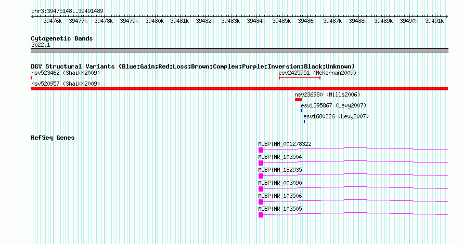Select the nsv236980 (Mills2006) label
This screenshot has width=463, height=244.
click(x=327, y=94)
